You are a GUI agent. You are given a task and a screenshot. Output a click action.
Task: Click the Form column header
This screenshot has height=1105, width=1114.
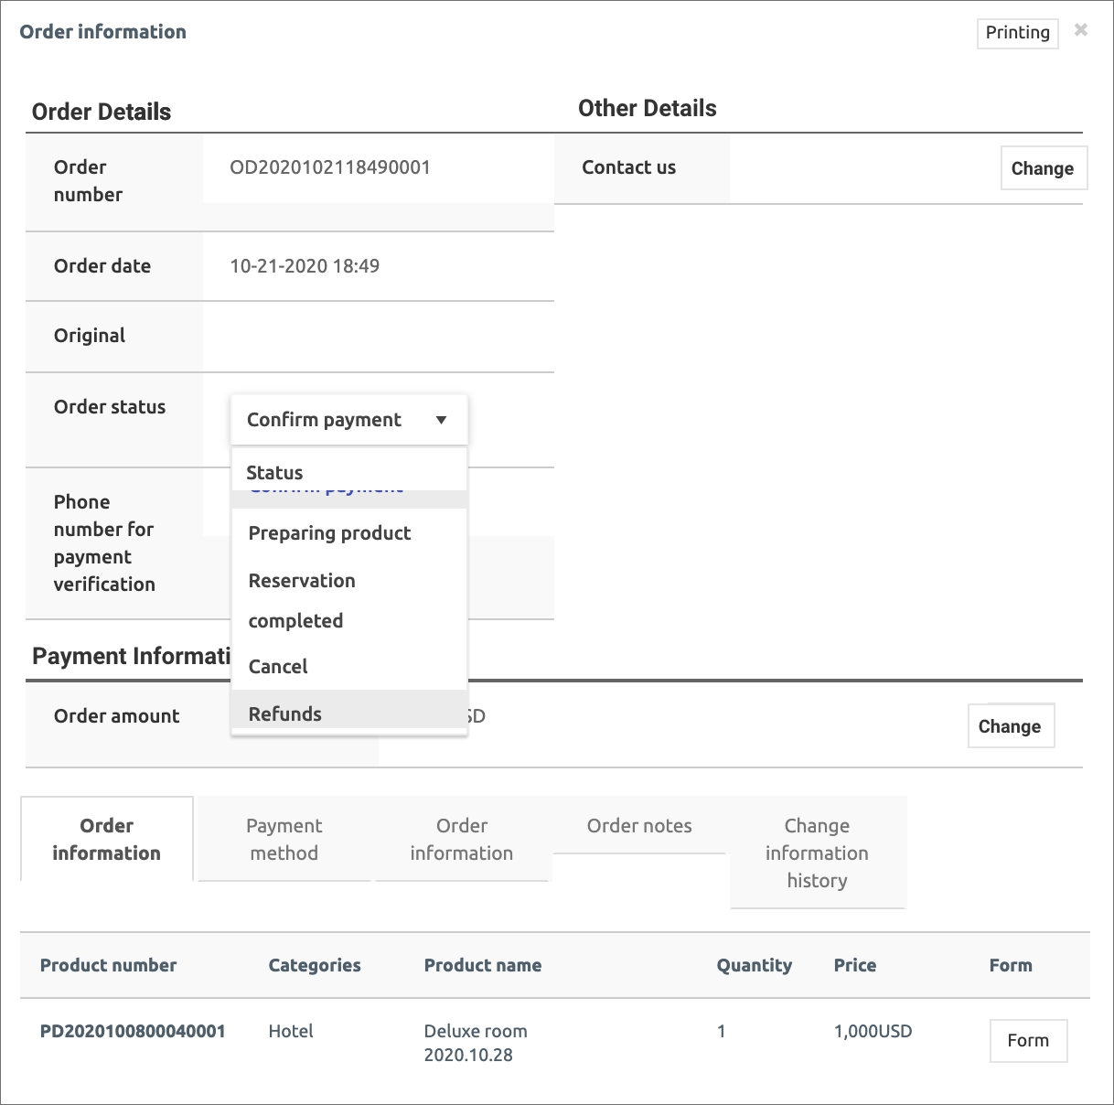click(x=1011, y=965)
